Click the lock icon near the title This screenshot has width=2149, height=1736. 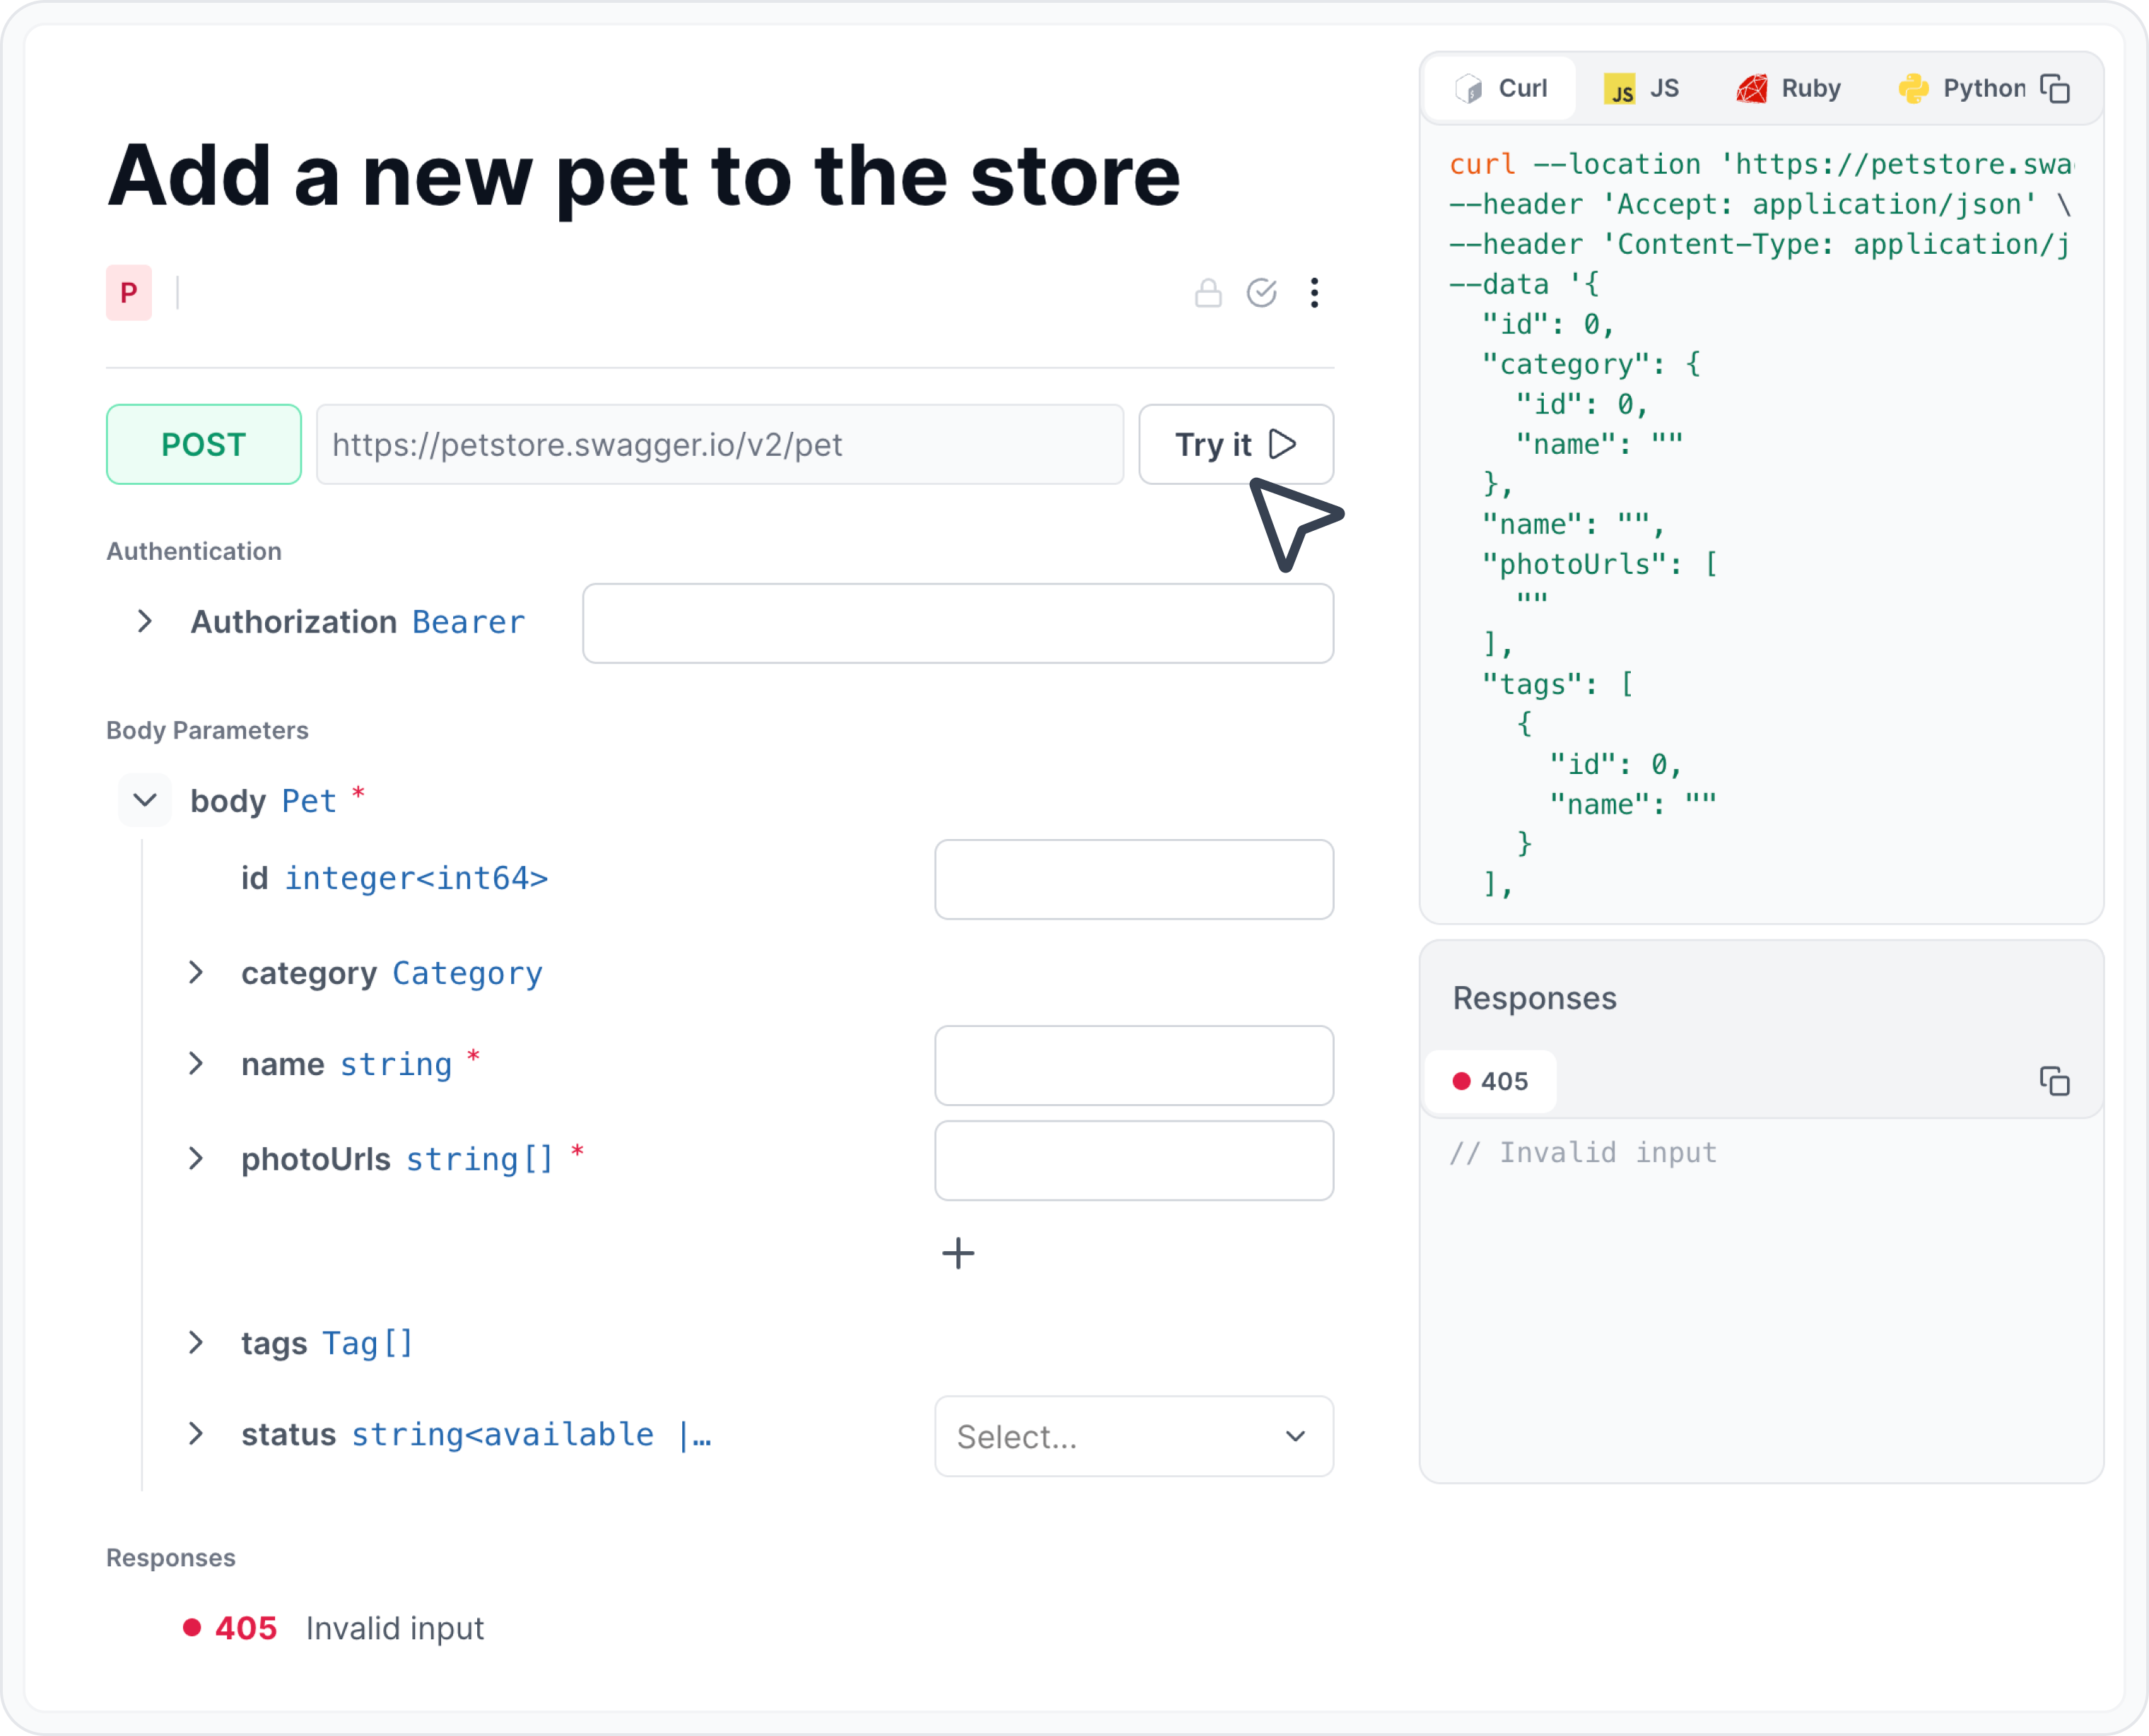point(1208,293)
